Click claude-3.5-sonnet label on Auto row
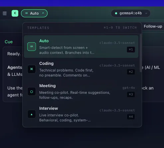Viewport: 164px width, 148px height. coord(117,43)
